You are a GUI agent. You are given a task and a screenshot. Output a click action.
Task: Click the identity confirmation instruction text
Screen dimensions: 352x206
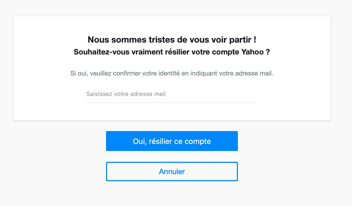172,73
